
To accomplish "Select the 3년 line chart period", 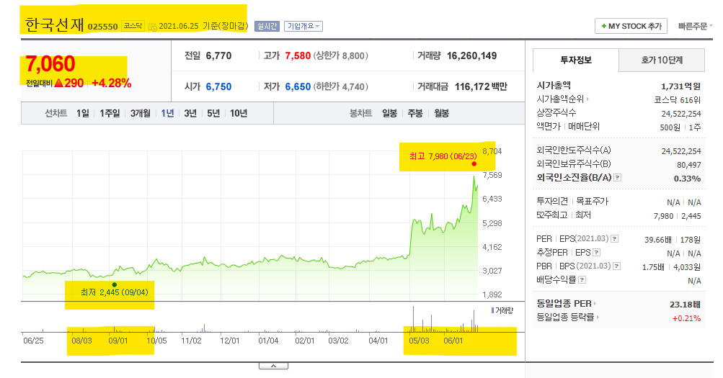I will click(x=190, y=113).
